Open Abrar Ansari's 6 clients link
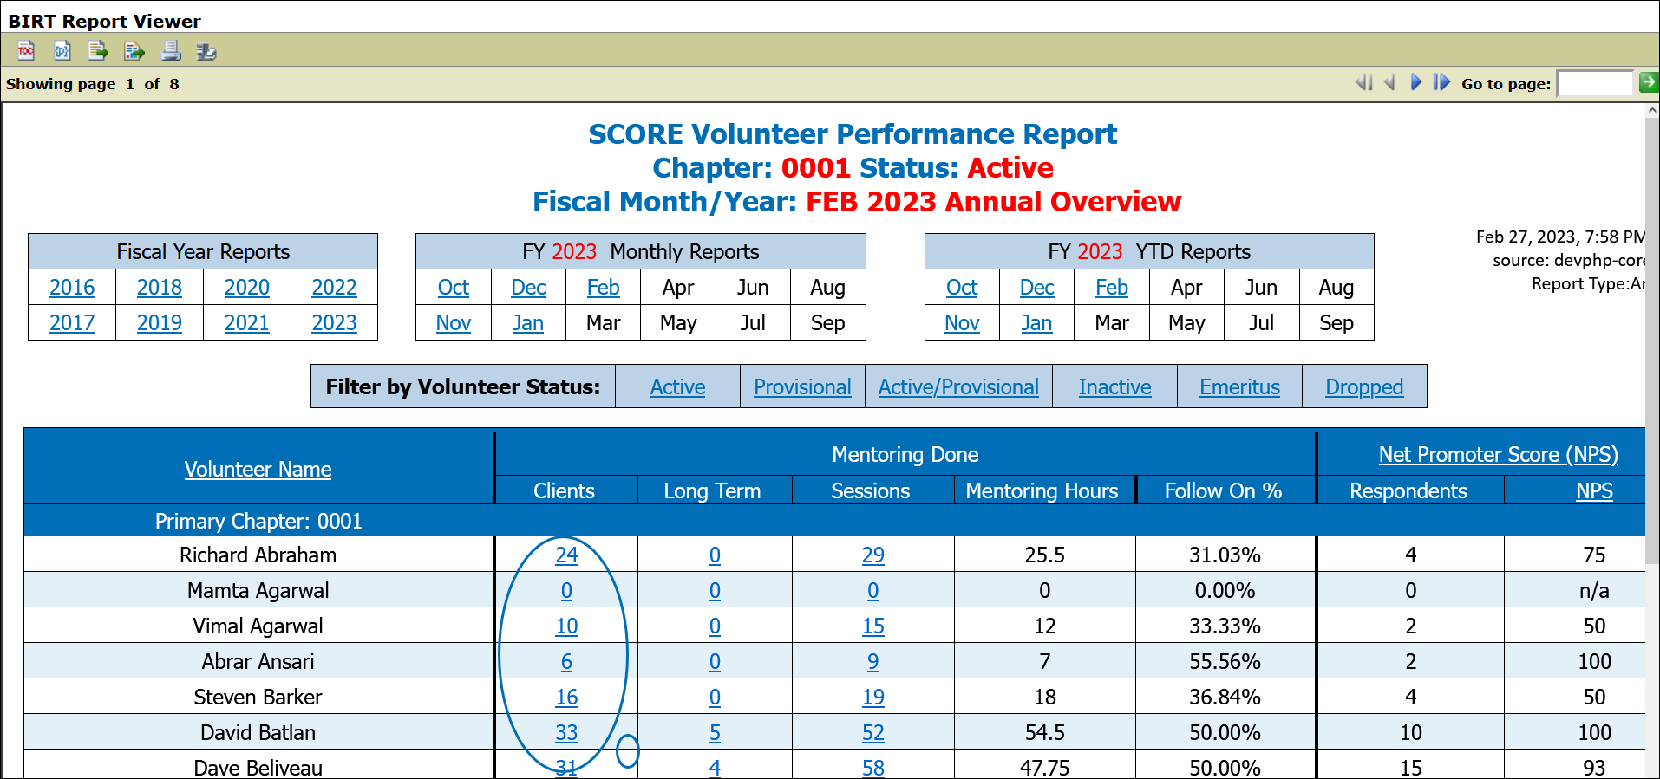This screenshot has height=779, width=1660. point(566,661)
